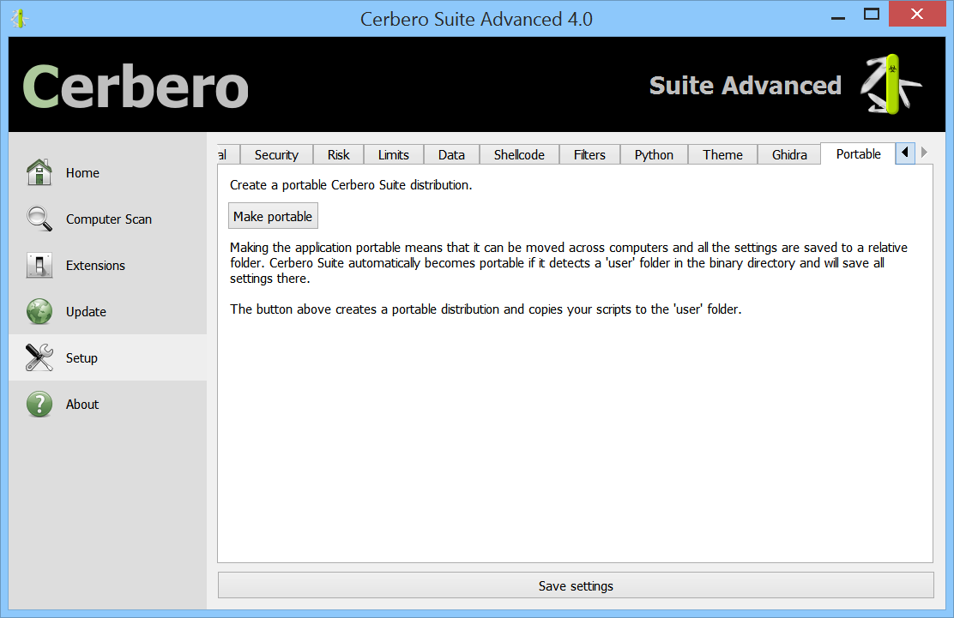Click the Setup tools icon
This screenshot has height=618, width=954.
pyautogui.click(x=39, y=358)
